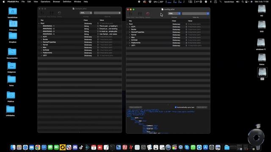The image size is (271, 152).
Task: Open the File menu
Action: pos(23,2)
